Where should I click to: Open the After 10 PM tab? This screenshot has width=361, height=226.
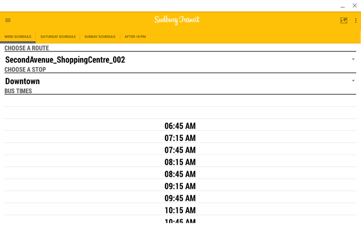point(135,37)
